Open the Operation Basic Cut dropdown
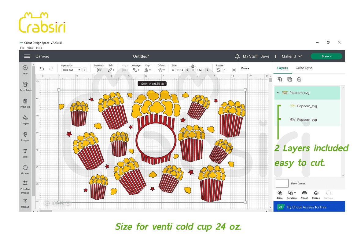This screenshot has height=249, width=361. tap(71, 70)
